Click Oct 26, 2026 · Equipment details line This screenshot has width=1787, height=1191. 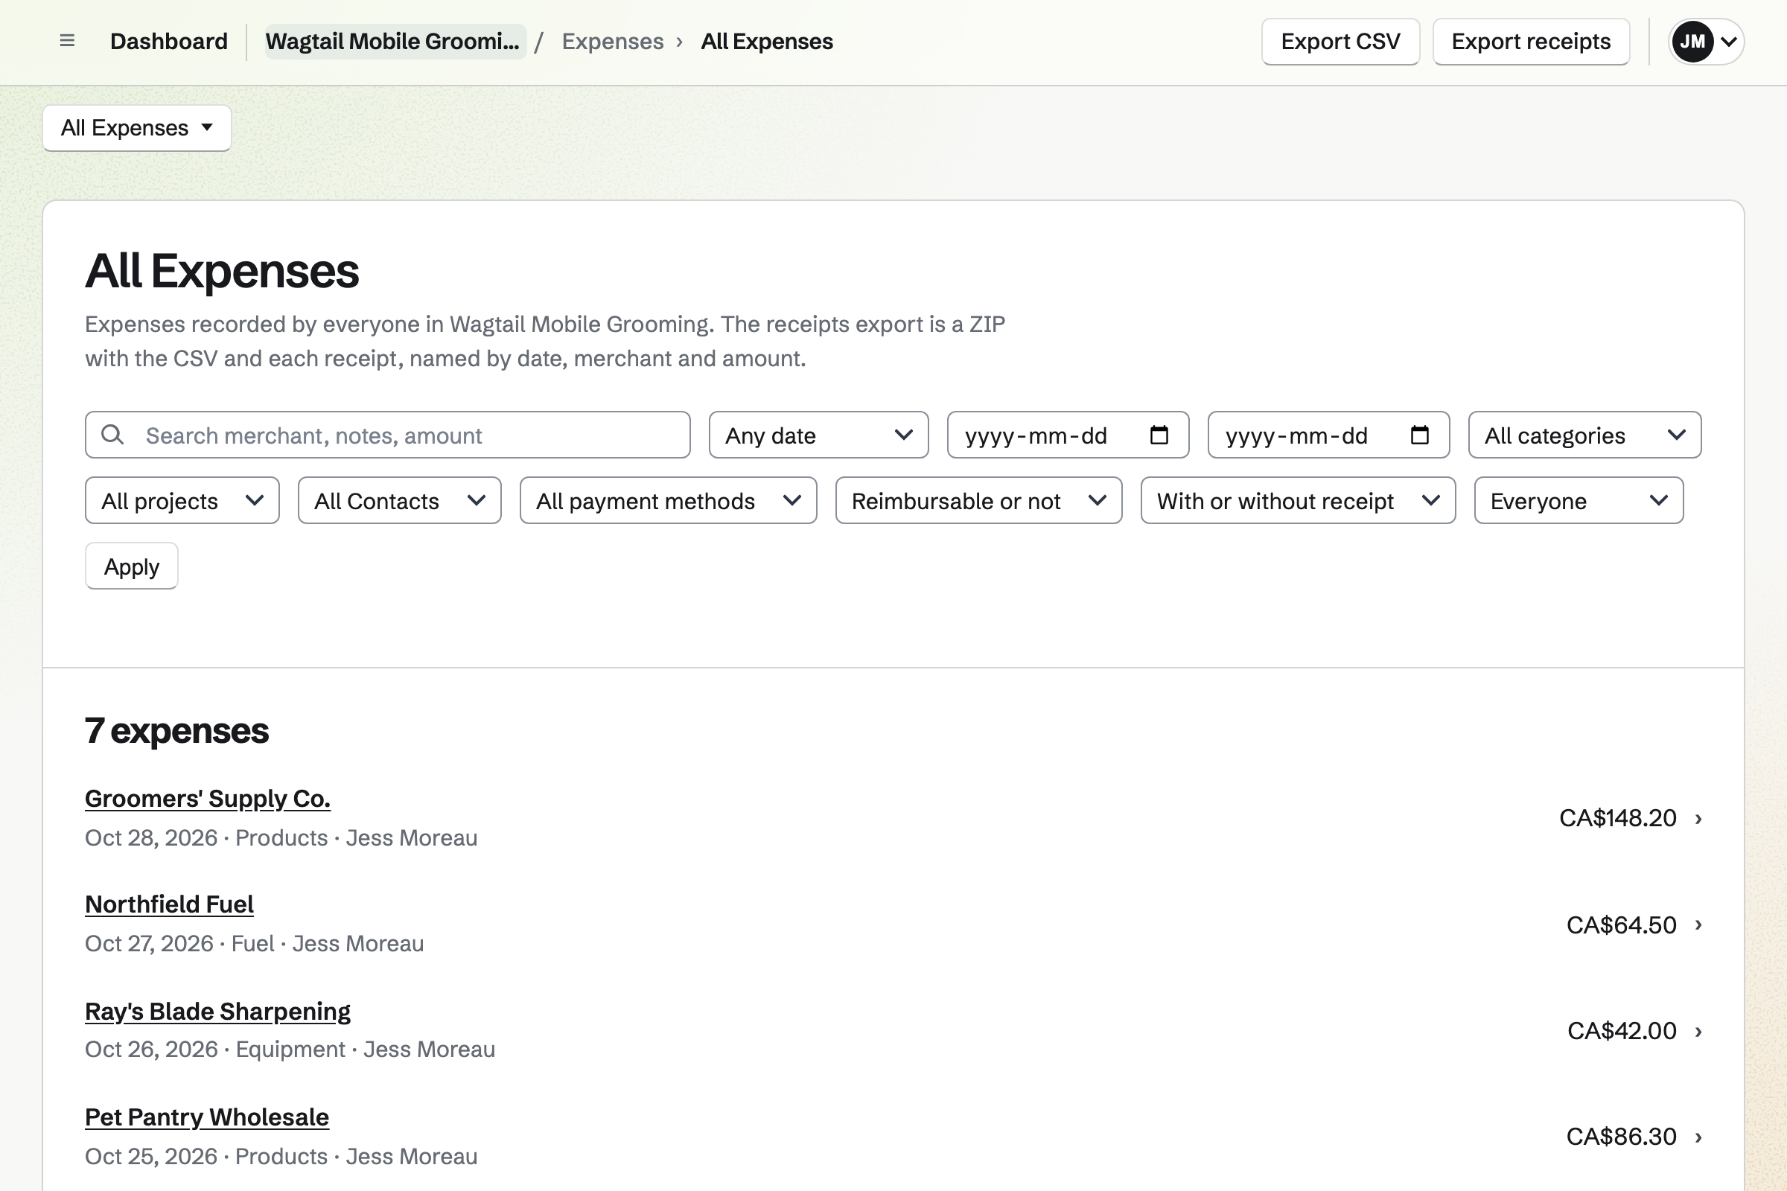click(x=290, y=1050)
